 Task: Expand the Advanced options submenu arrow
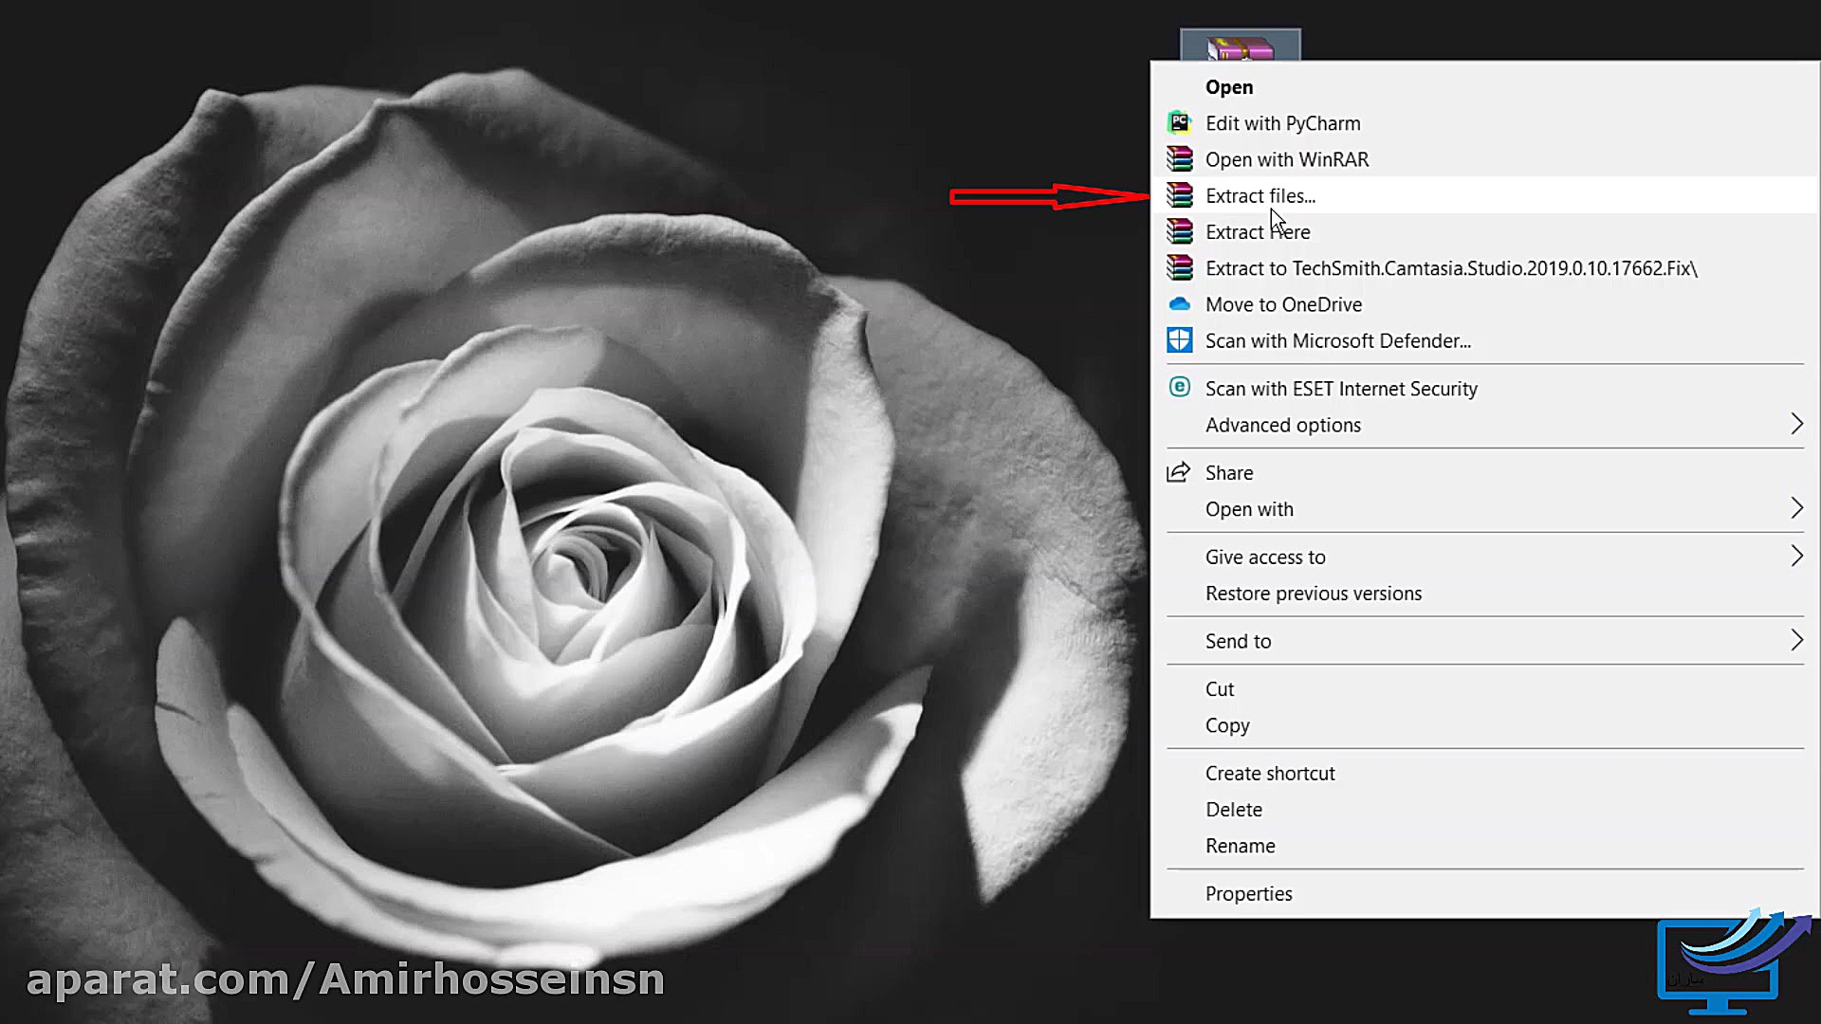click(1795, 424)
